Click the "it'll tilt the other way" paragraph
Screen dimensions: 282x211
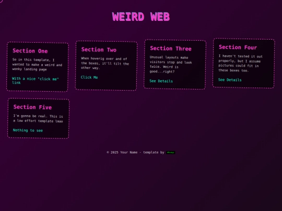click(105, 63)
